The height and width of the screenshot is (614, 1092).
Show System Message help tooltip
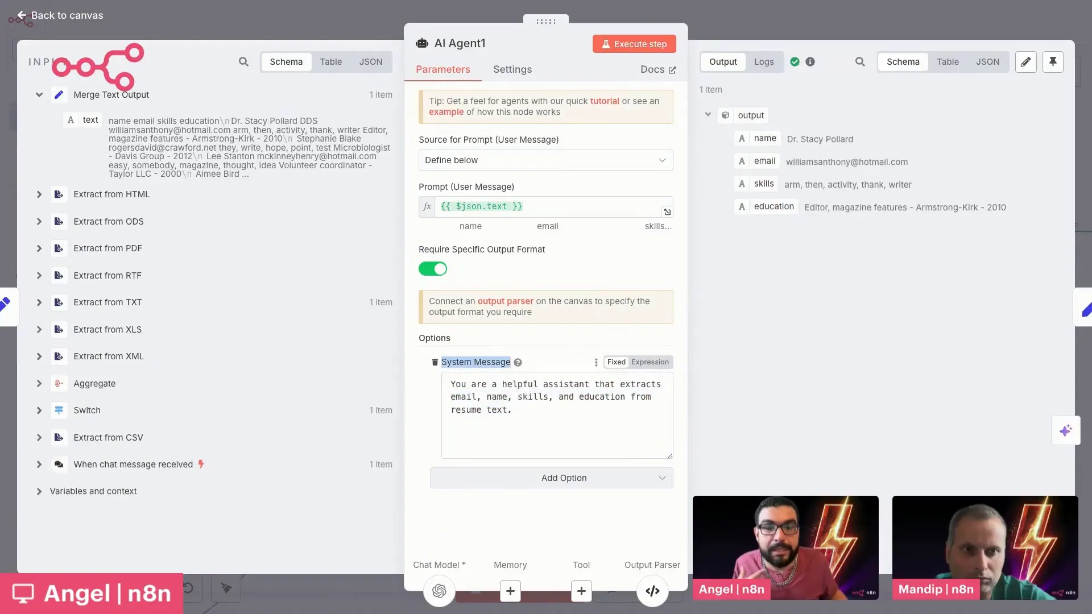click(x=518, y=363)
